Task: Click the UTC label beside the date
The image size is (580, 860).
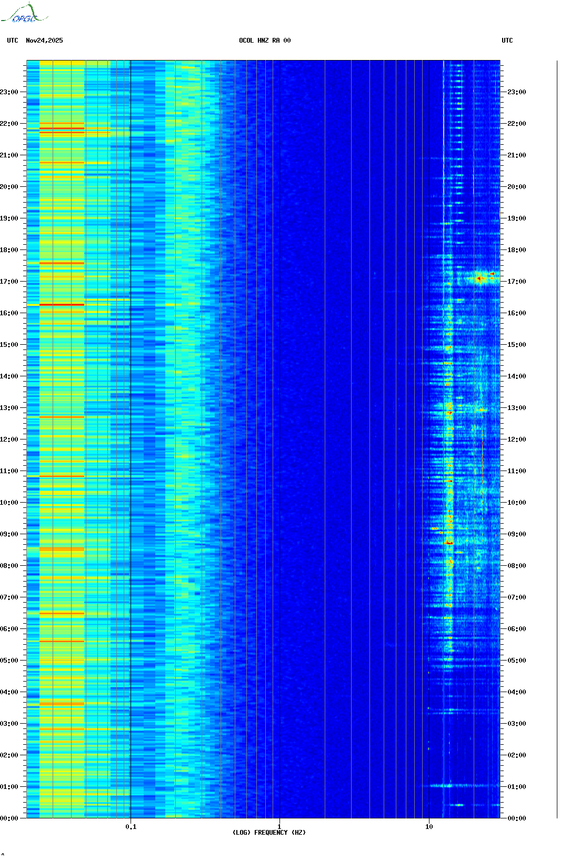Action: 13,41
